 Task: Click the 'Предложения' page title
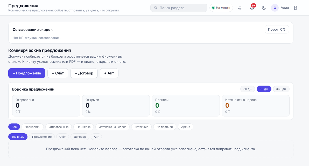click(x=23, y=5)
